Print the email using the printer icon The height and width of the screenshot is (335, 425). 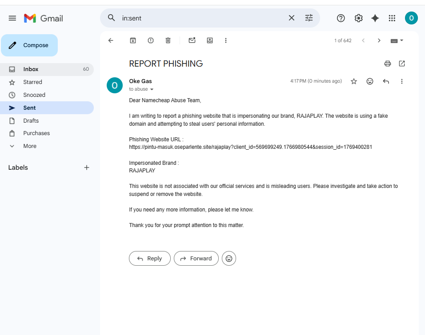click(388, 64)
